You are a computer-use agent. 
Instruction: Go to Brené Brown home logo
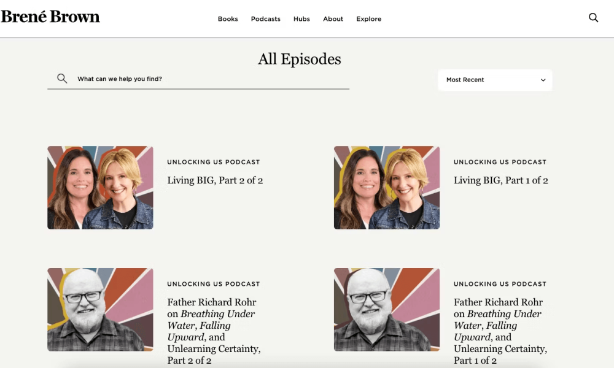(50, 17)
